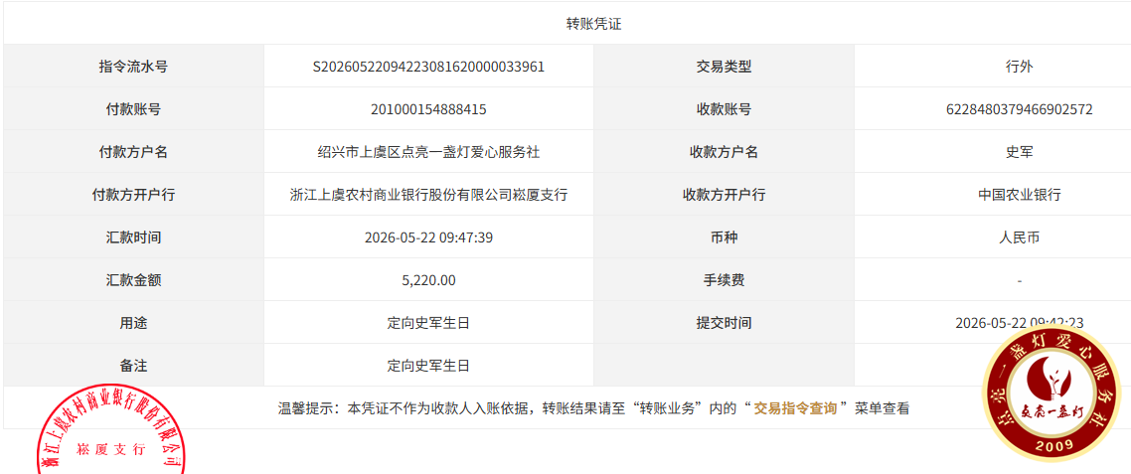Click the payer bank 浙江上虞农村商业银行 cell
Image resolution: width=1131 pixels, height=474 pixels.
[428, 195]
